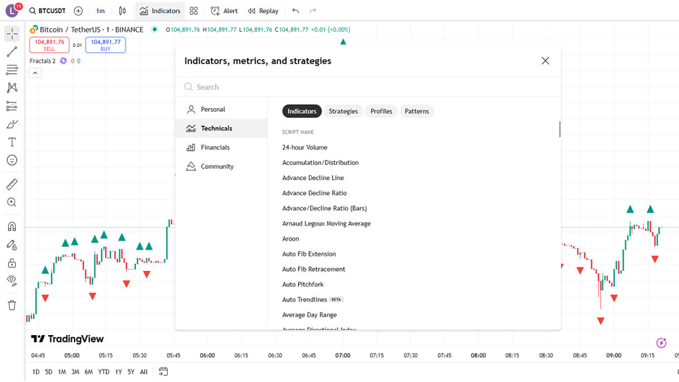
Task: Add a compare symbol with the plus icon
Action: pyautogui.click(x=79, y=11)
